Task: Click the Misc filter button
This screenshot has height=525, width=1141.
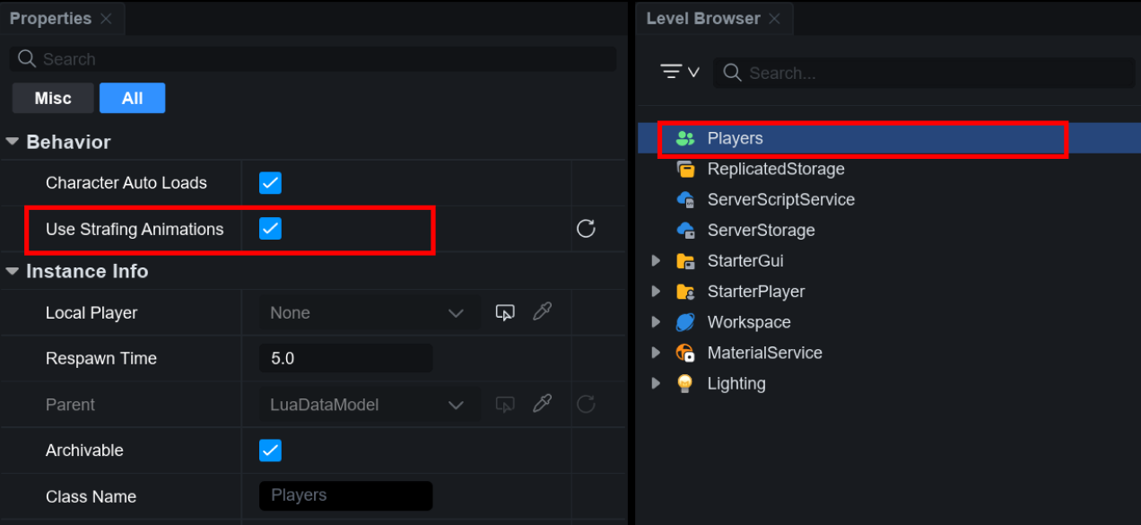Action: pyautogui.click(x=53, y=99)
